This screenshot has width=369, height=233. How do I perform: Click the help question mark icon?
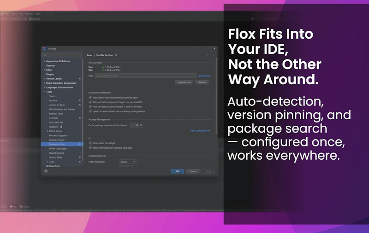tap(46, 171)
